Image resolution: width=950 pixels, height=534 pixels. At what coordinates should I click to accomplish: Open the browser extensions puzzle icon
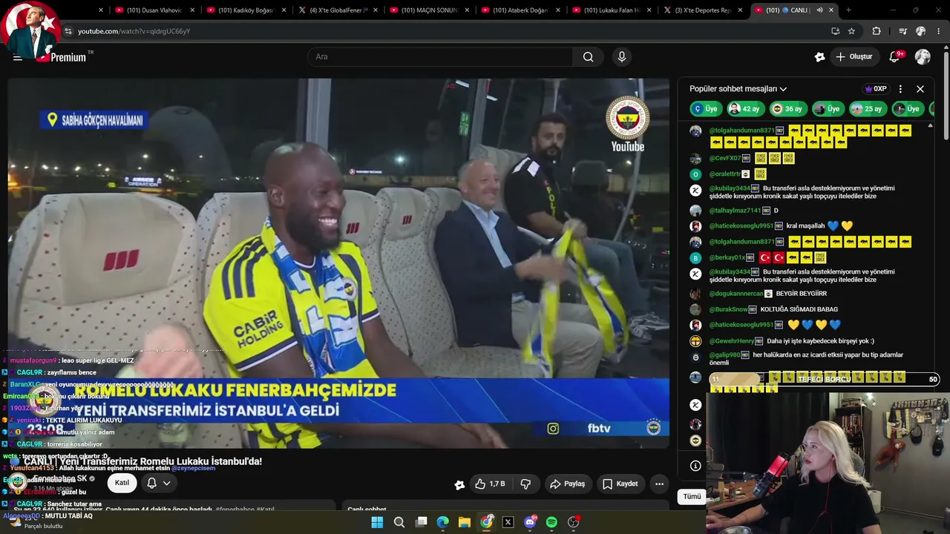coord(877,31)
